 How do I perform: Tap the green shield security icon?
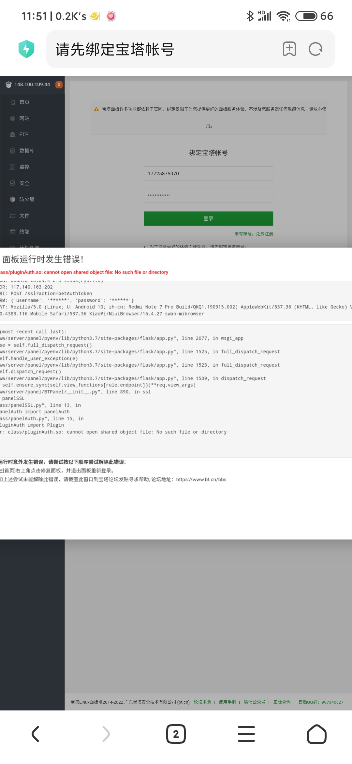point(26,49)
